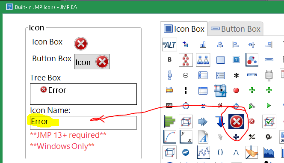The width and height of the screenshot is (284, 163).
Task: Select the bell curve icon
Action: click(x=236, y=153)
